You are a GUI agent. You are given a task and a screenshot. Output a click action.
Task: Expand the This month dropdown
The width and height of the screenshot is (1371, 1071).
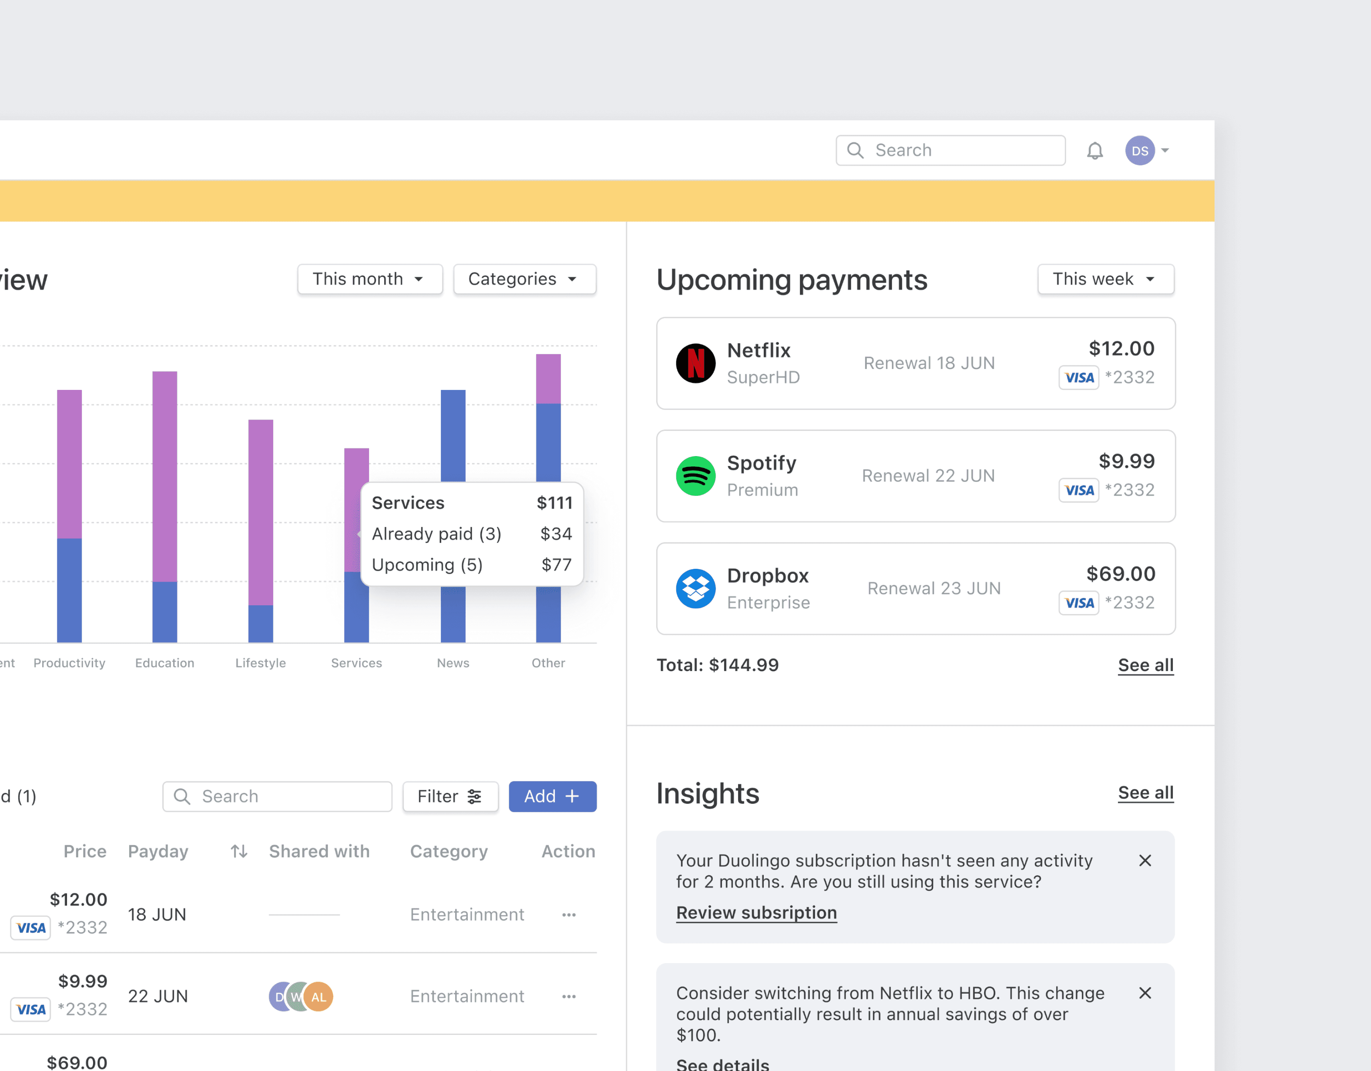pyautogui.click(x=370, y=279)
